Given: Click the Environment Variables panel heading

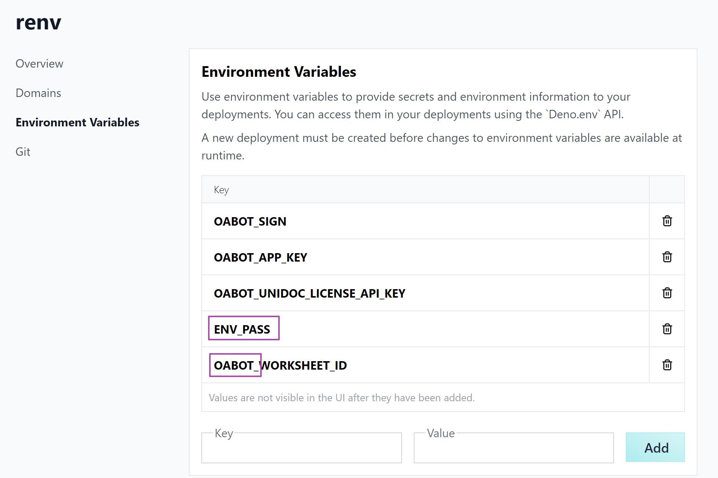Looking at the screenshot, I should 279,72.
